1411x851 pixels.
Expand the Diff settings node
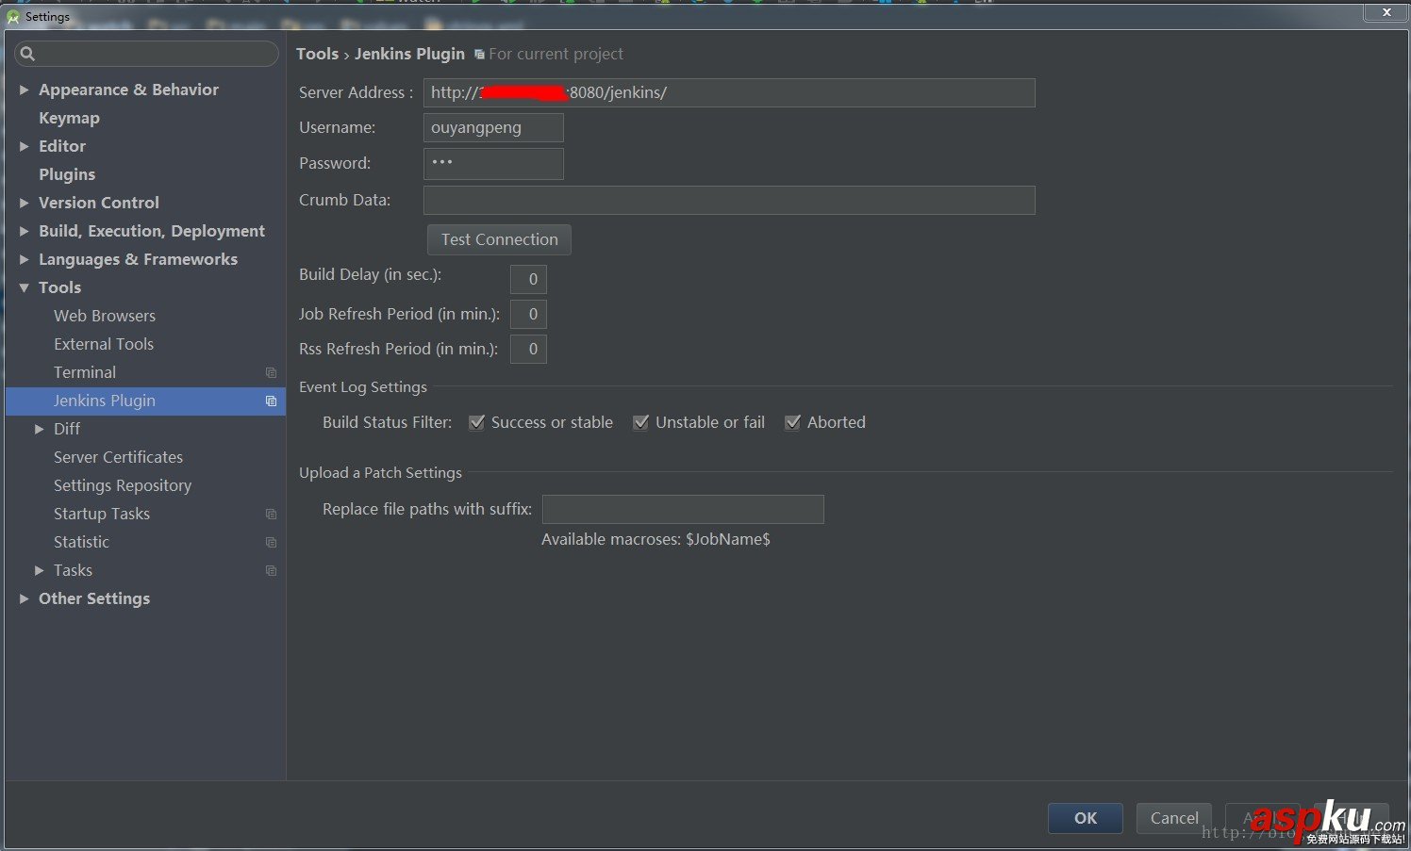point(39,429)
